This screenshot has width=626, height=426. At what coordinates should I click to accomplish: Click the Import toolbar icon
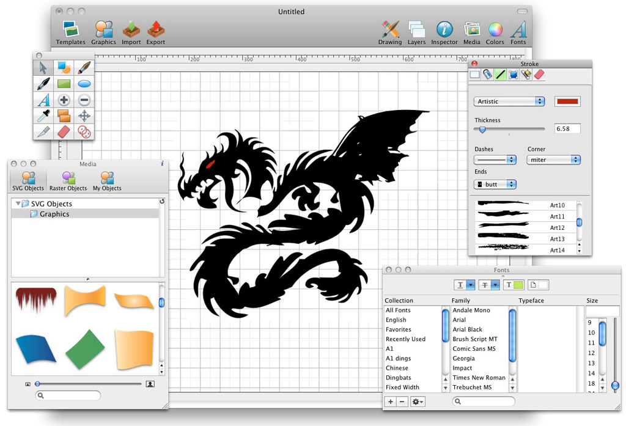(131, 33)
